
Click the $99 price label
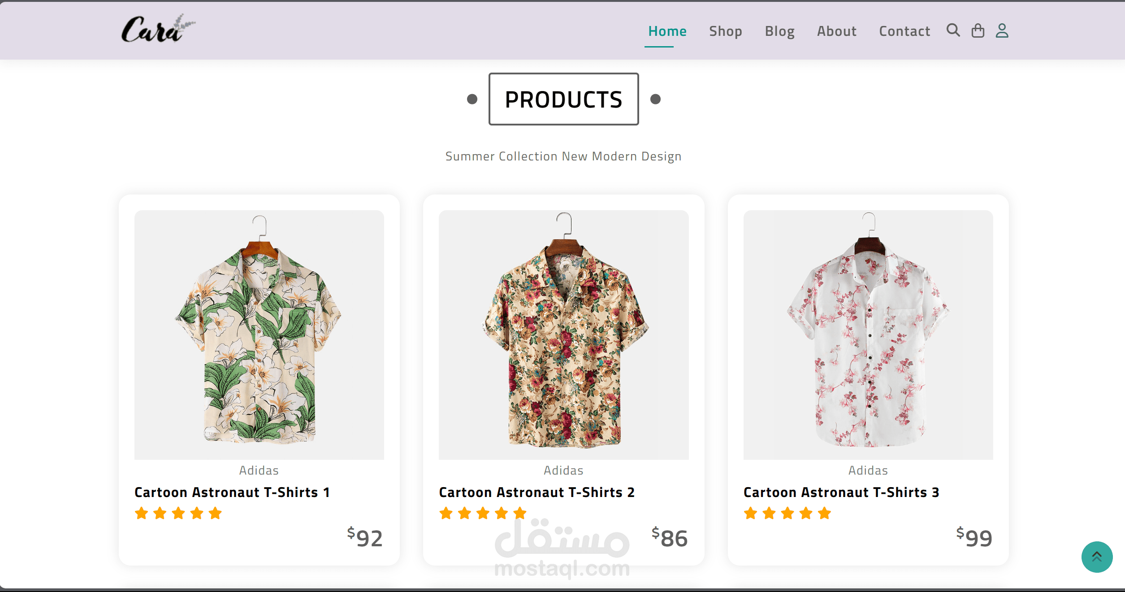974,537
